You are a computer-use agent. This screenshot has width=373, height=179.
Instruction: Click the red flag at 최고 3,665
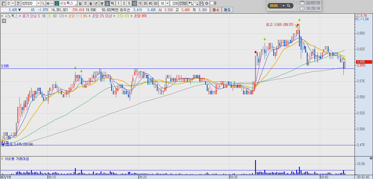click(298, 25)
